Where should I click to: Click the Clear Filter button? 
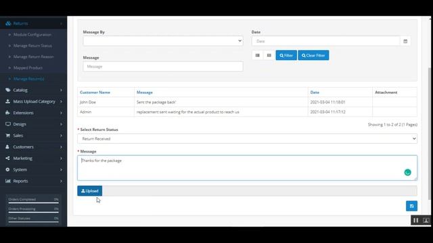pos(313,55)
